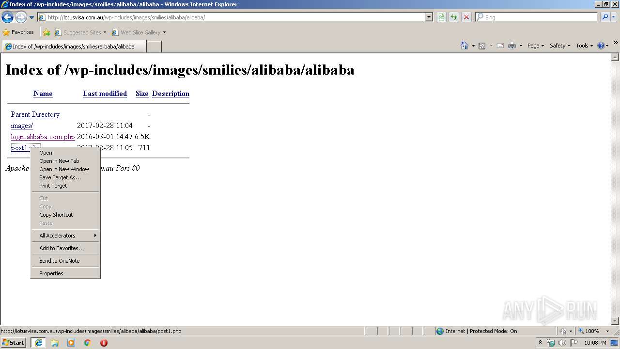The width and height of the screenshot is (620, 349).
Task: Choose Save Target As from menu
Action: (x=65, y=177)
